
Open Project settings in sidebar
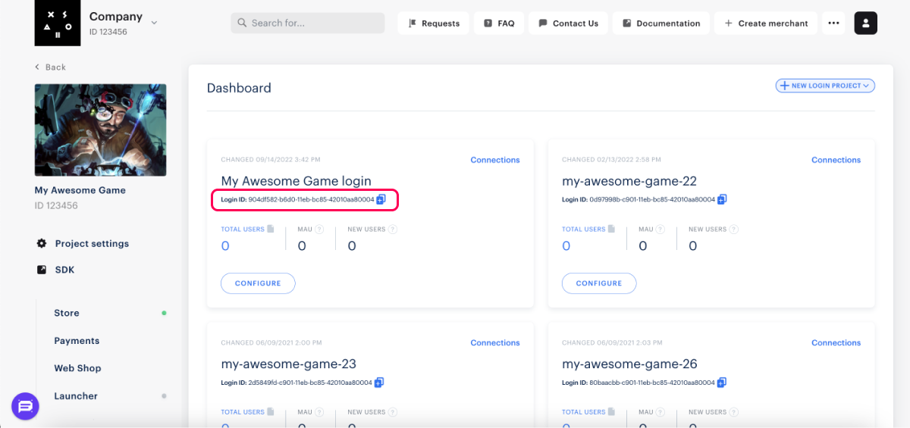(92, 244)
